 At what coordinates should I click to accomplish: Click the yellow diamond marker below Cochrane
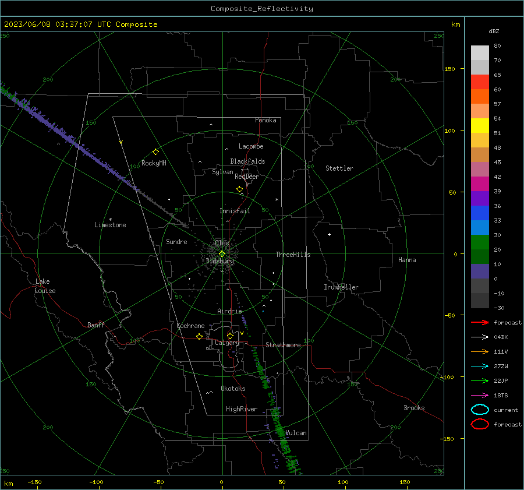(x=199, y=336)
